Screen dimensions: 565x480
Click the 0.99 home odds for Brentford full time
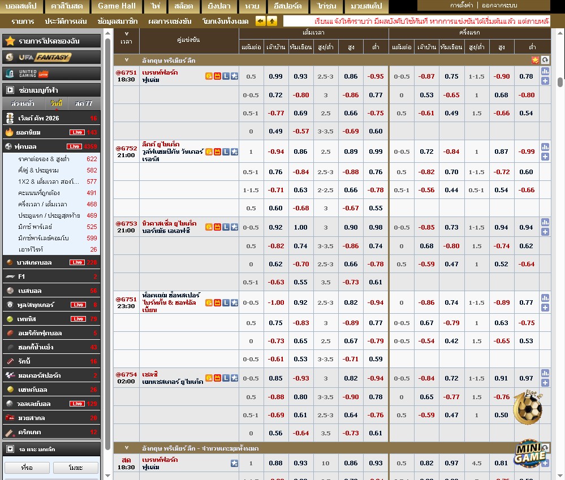coord(275,76)
